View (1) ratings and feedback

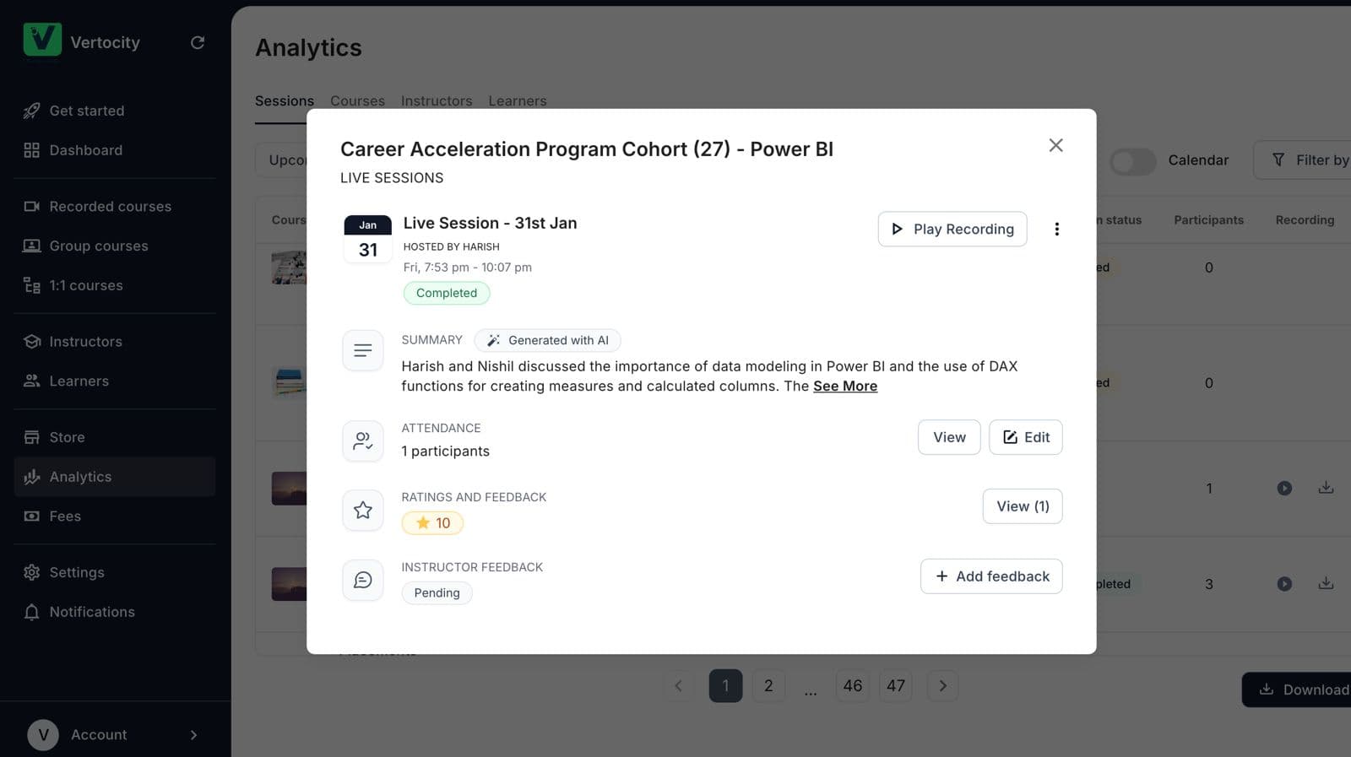[x=1023, y=506]
